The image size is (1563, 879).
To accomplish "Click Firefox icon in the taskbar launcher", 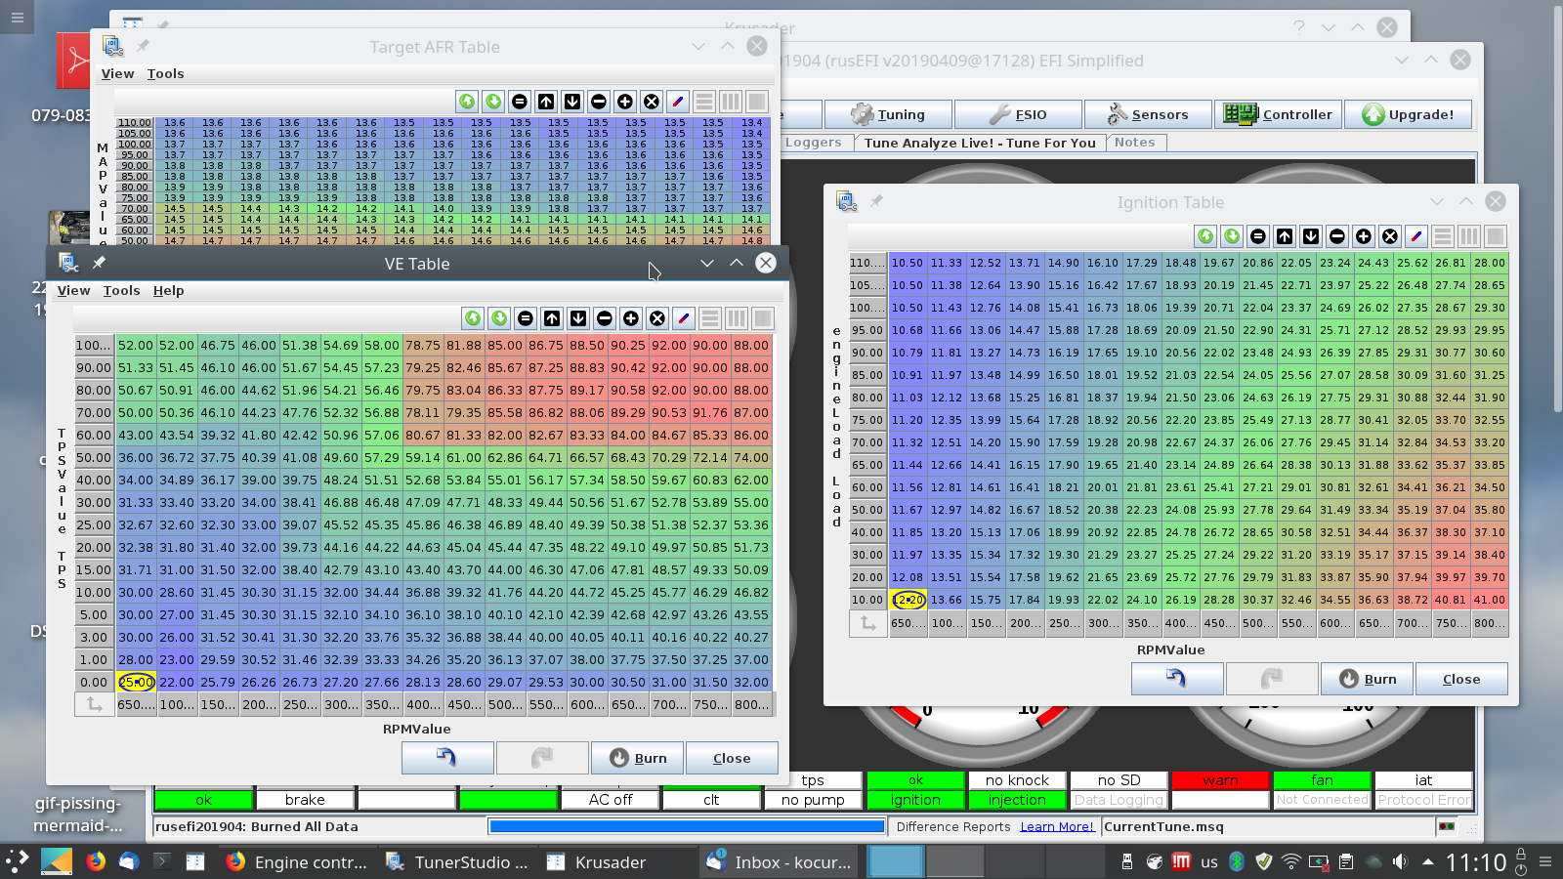I will click(x=95, y=861).
